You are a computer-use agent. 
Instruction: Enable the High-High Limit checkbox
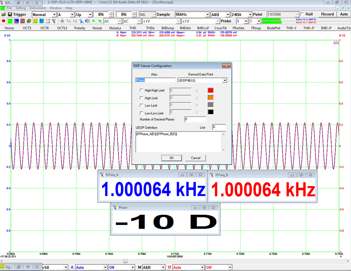[142, 91]
